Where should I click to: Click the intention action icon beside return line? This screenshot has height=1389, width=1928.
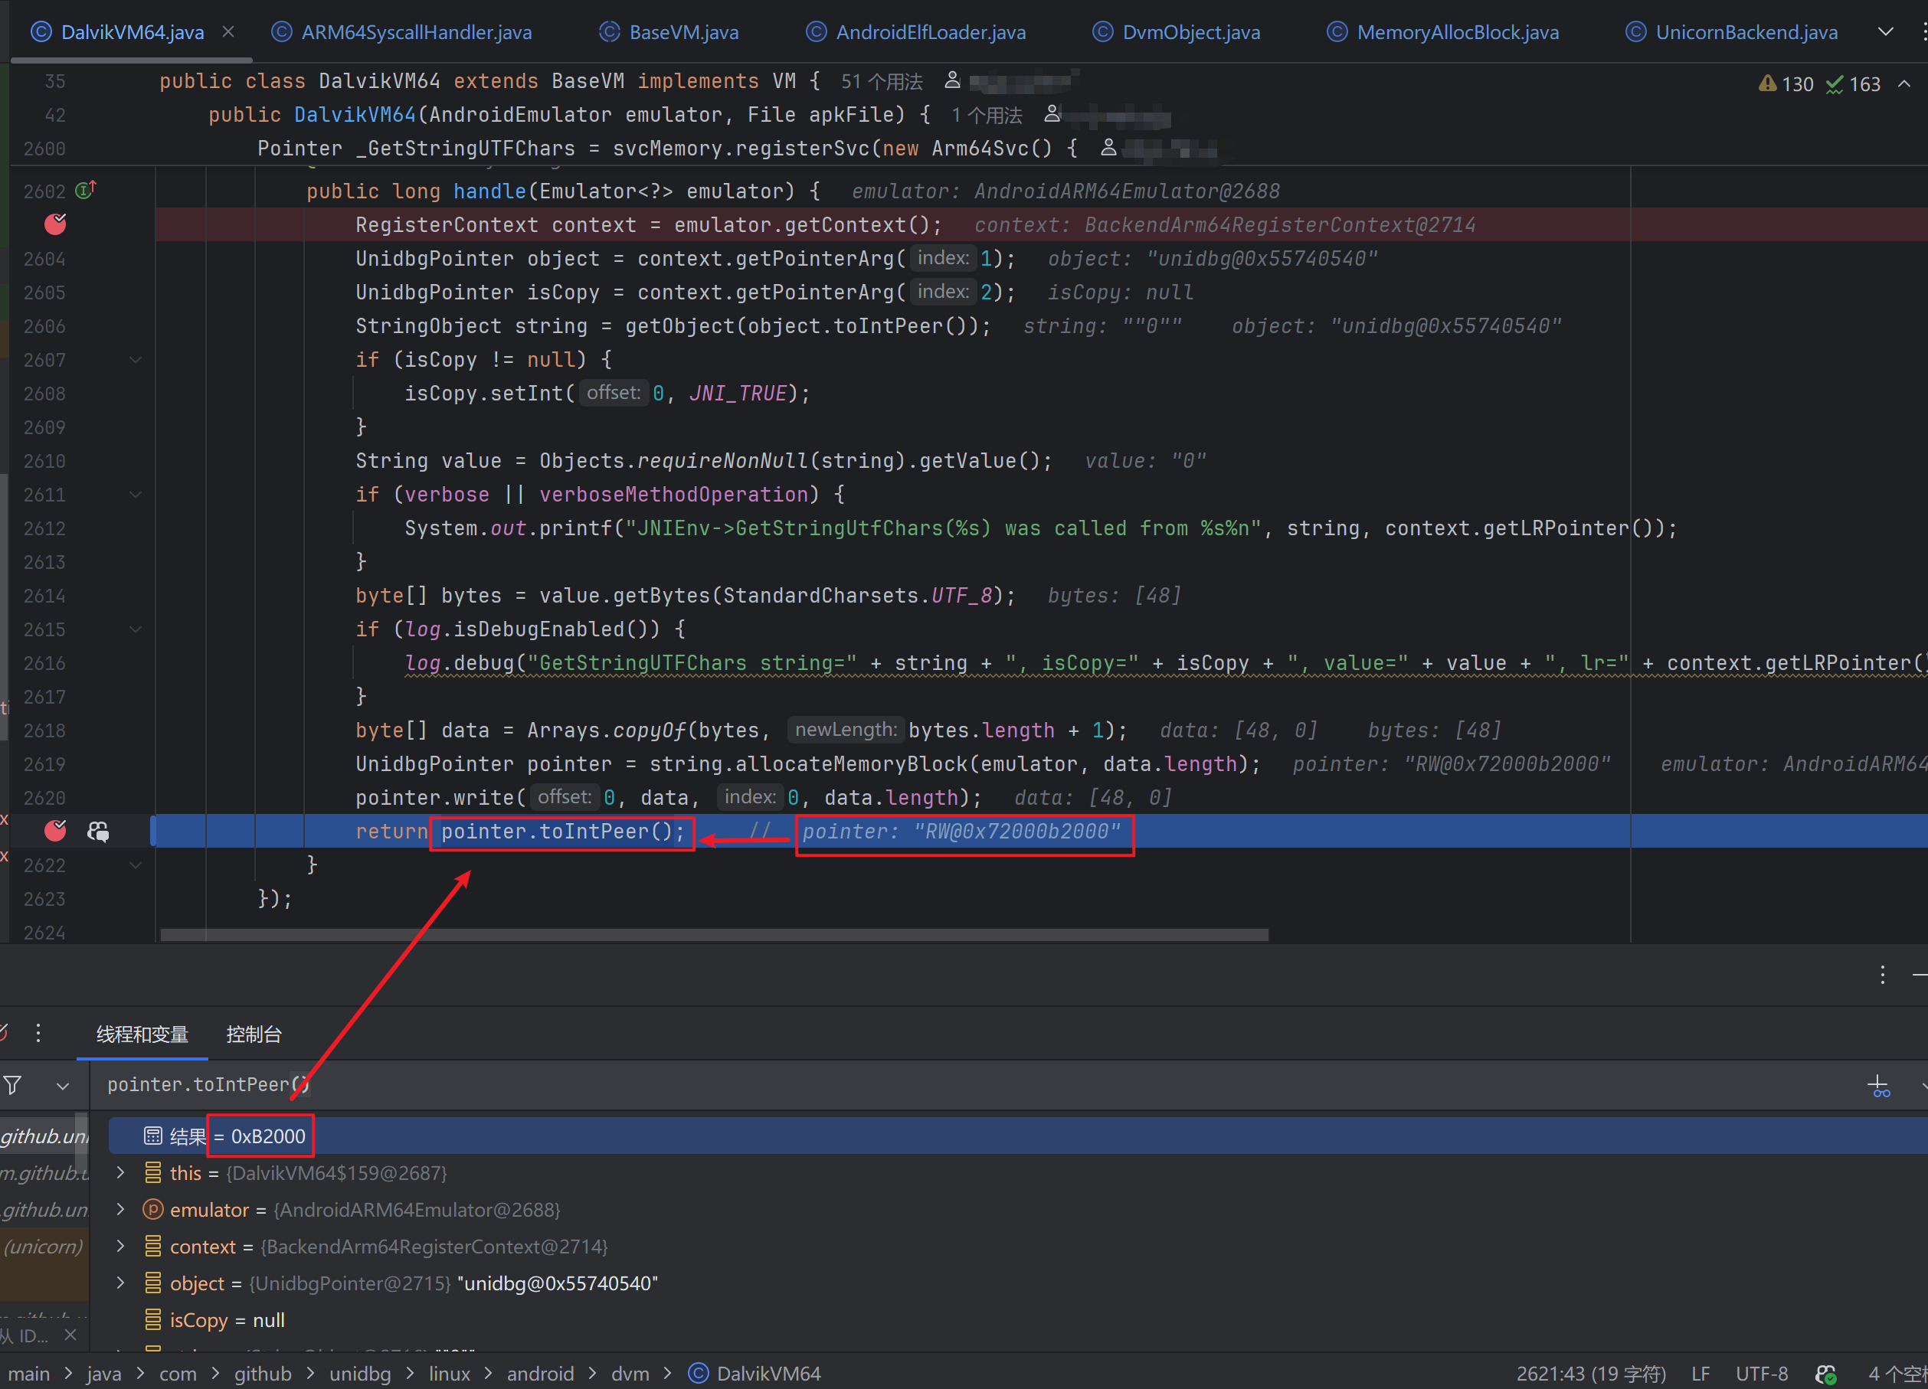pos(98,831)
